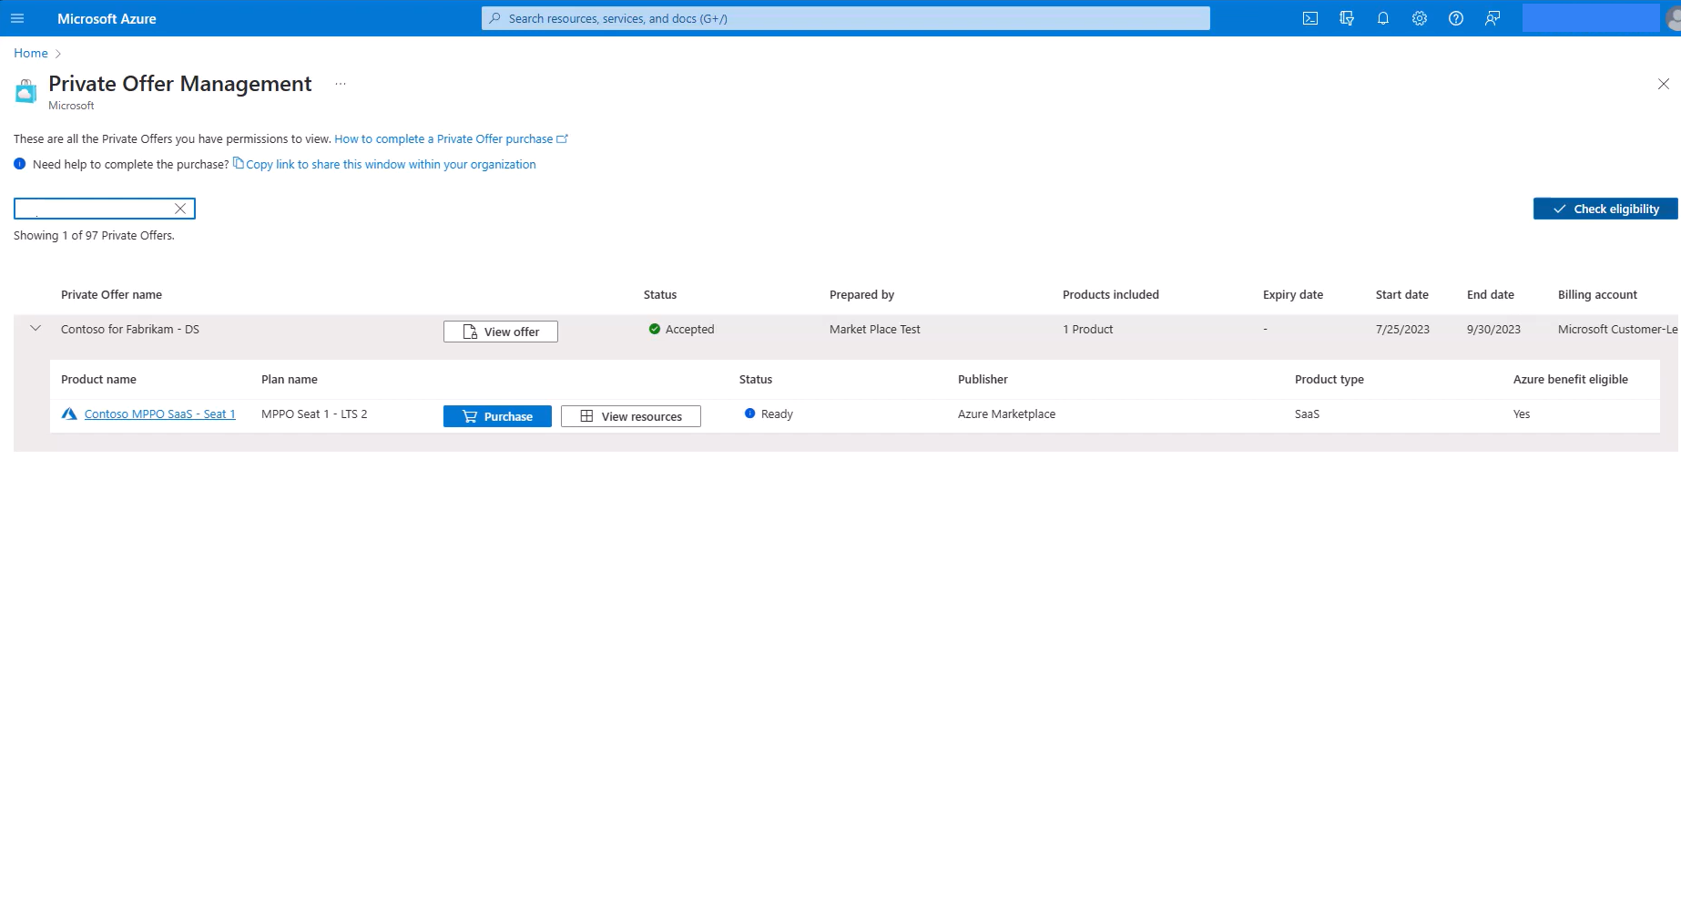Click the end date 9/30/2023

tap(1493, 329)
